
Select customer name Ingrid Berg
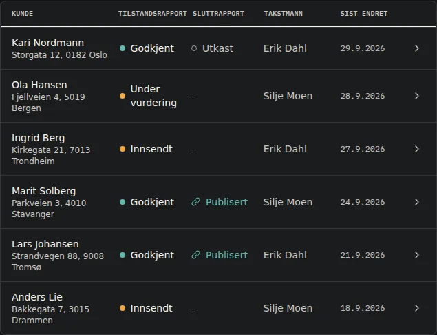coord(38,138)
